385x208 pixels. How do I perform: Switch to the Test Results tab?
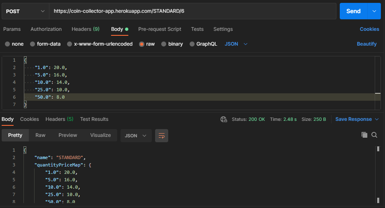94,119
